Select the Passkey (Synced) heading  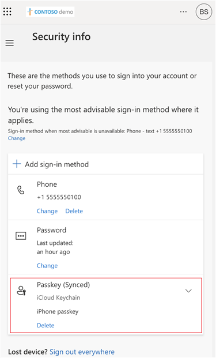click(x=63, y=285)
